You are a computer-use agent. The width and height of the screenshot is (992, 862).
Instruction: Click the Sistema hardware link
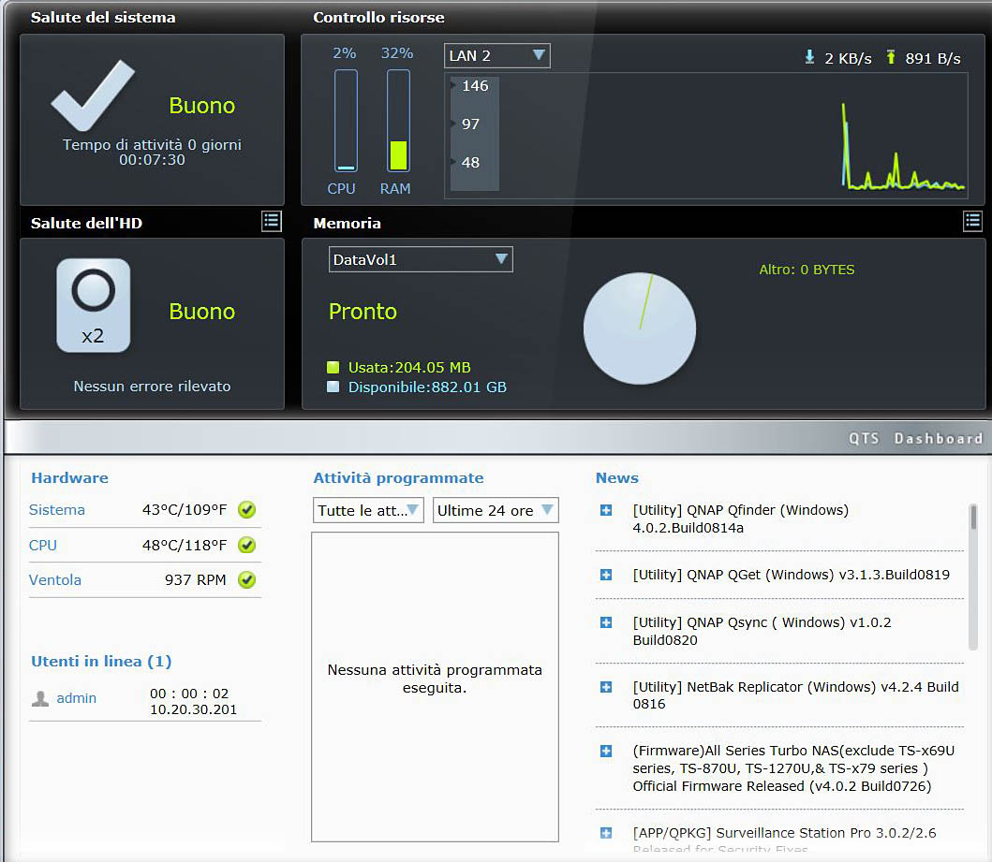point(57,510)
